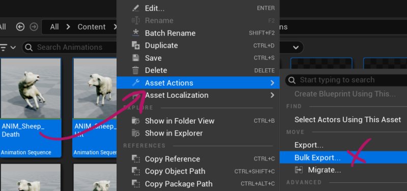Click the Batch Rename asterisk icon
The image size is (407, 191).
135,33
